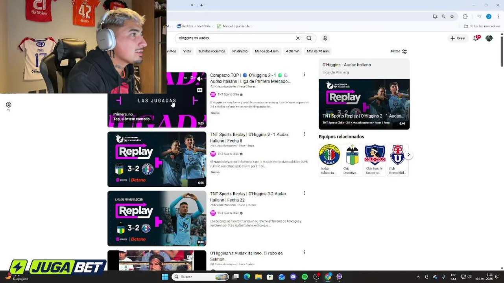Screen dimensions: 504x283
Task: Open options for El robo de Selman video
Action: pyautogui.click(x=305, y=253)
